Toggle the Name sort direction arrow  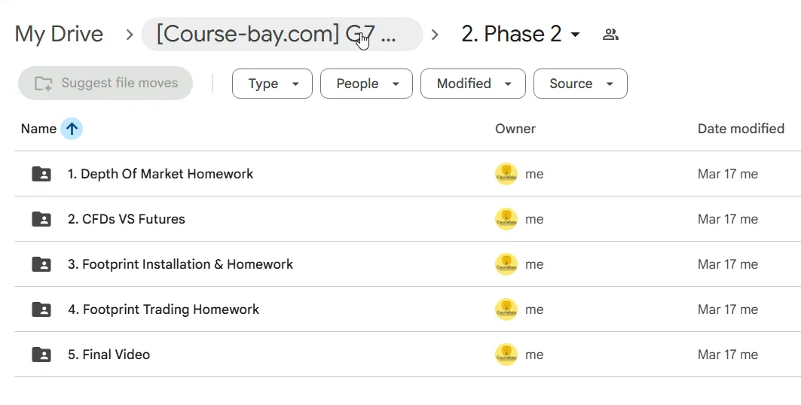pos(72,129)
